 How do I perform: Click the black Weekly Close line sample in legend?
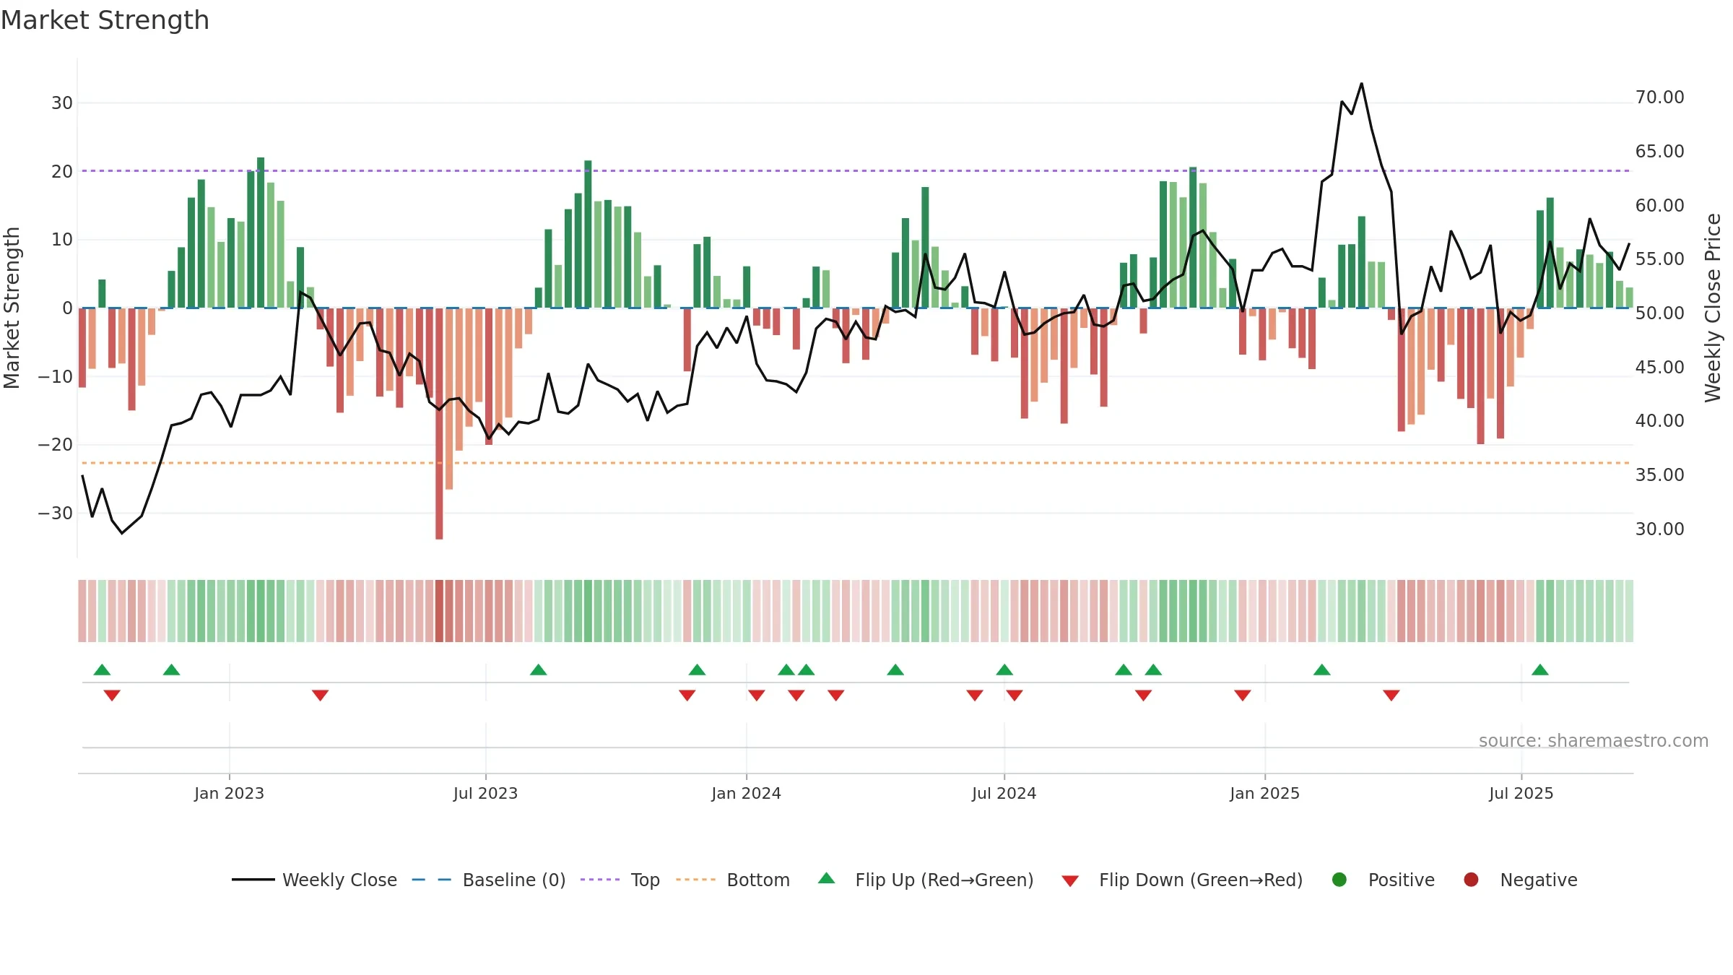[x=253, y=880]
